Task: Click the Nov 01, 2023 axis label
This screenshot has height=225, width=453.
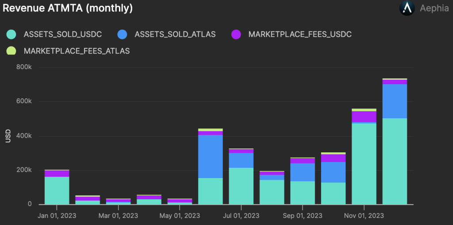Action: pos(364,216)
